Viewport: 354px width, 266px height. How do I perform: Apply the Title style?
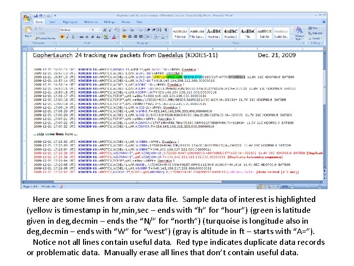click(247, 33)
